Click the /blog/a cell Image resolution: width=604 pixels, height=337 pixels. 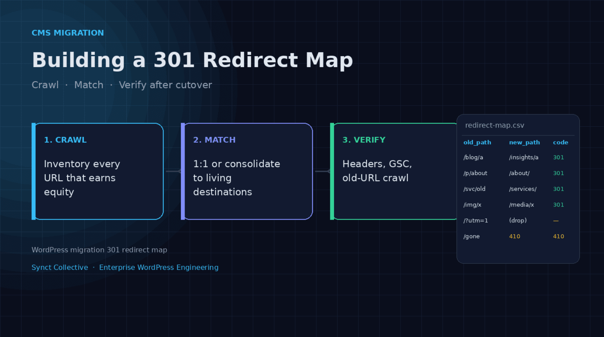point(473,157)
